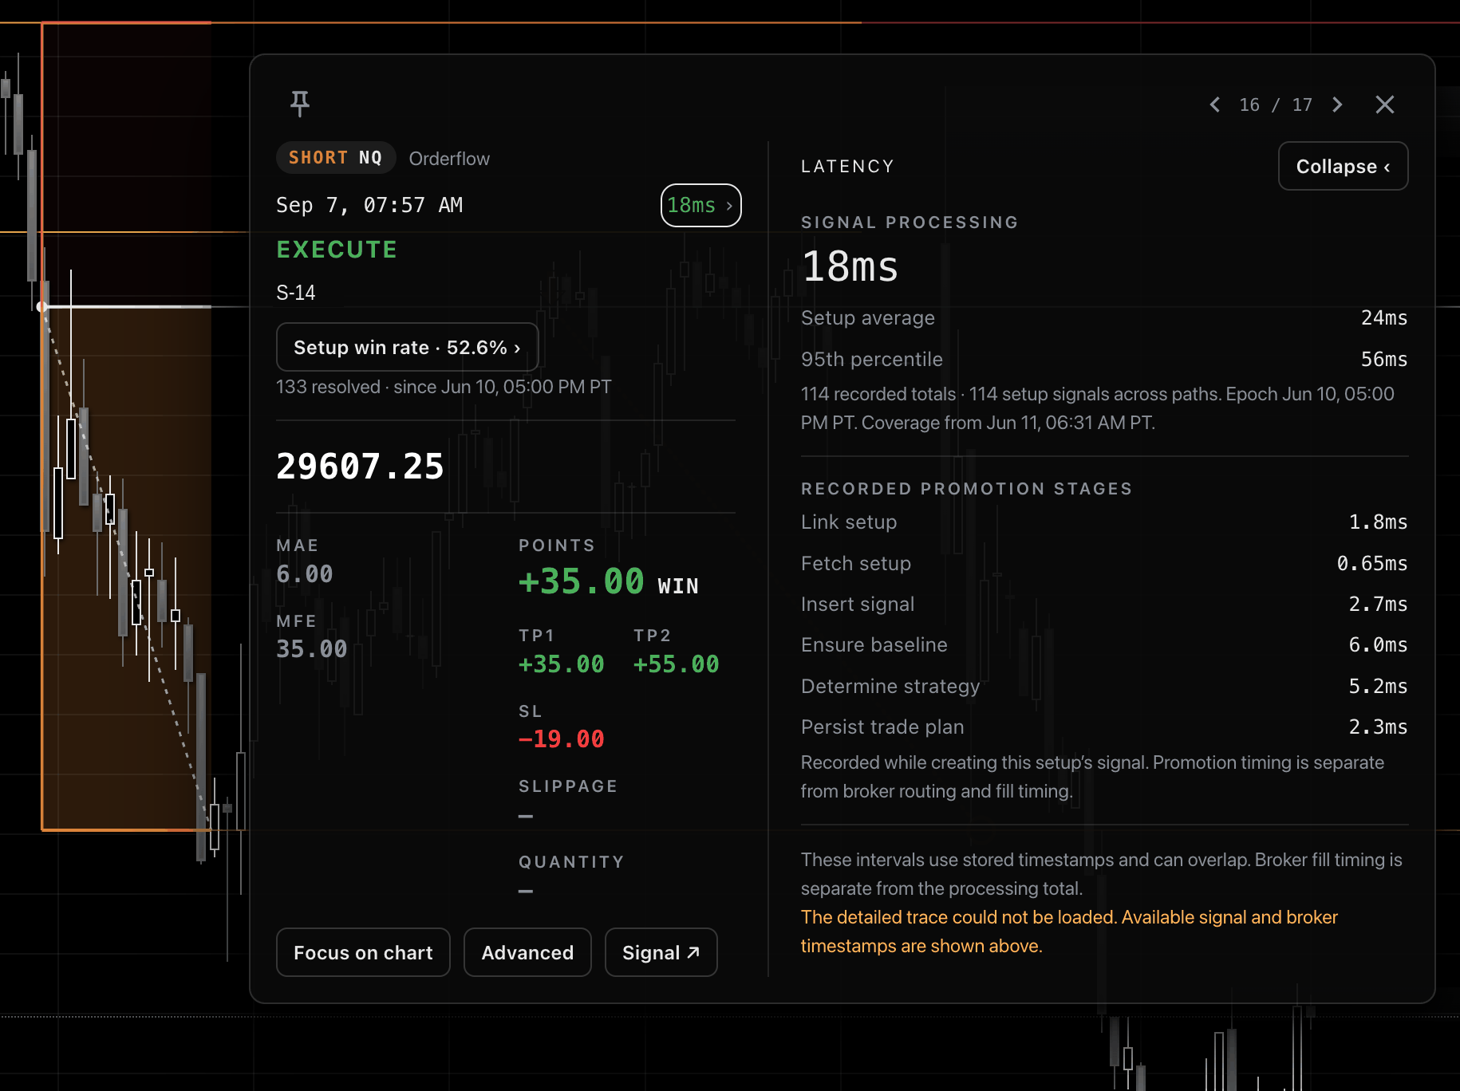This screenshot has height=1091, width=1460.
Task: Go to previous signal arrow
Action: pos(1214,104)
